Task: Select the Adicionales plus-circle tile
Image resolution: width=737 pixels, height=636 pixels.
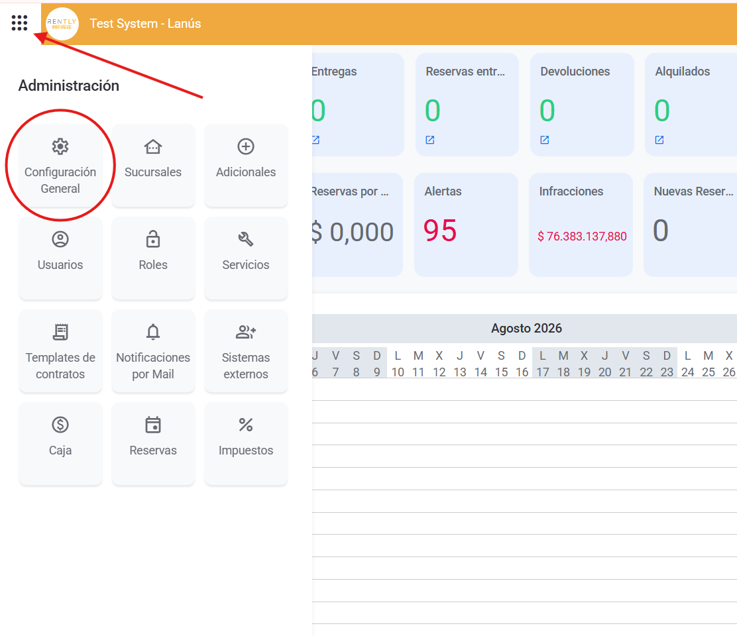Action: click(x=246, y=166)
